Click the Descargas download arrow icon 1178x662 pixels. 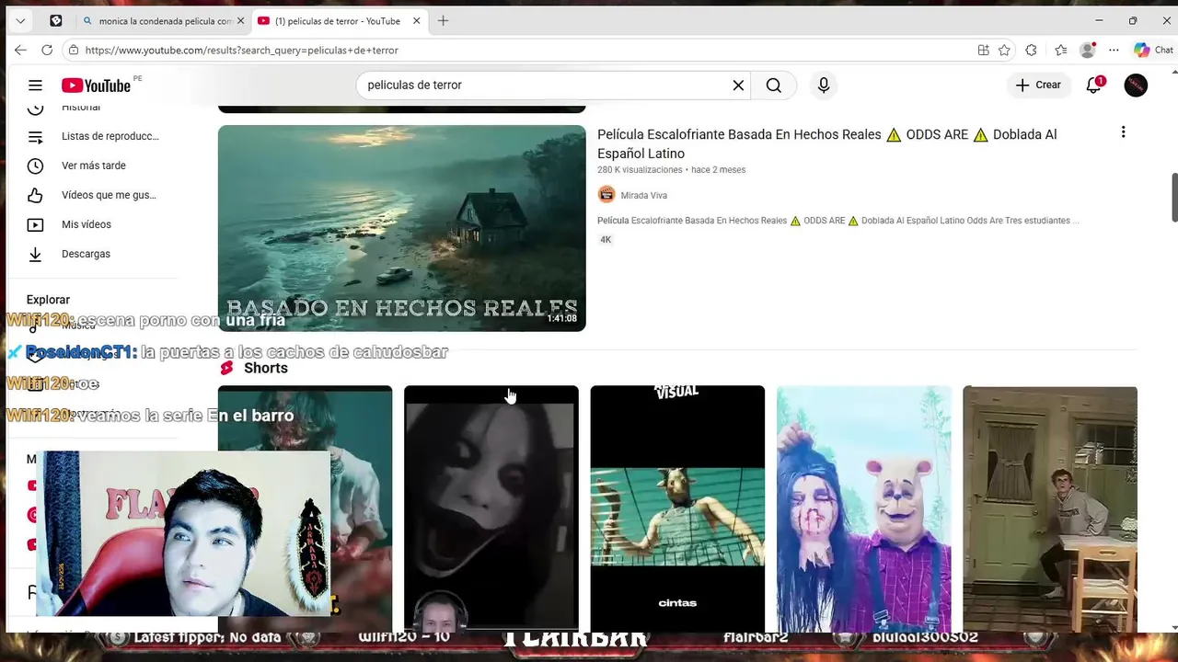35,255
